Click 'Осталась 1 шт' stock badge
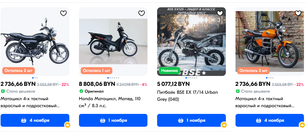Viewport: 306px width, 132px height. click(x=96, y=70)
